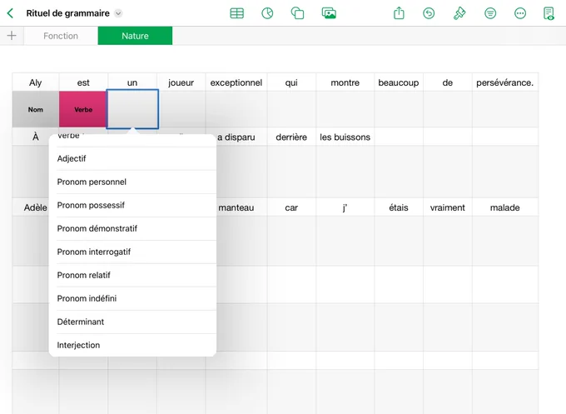Viewport: 566px width, 414px height.
Task: Click the À cell
Action: tap(35, 137)
